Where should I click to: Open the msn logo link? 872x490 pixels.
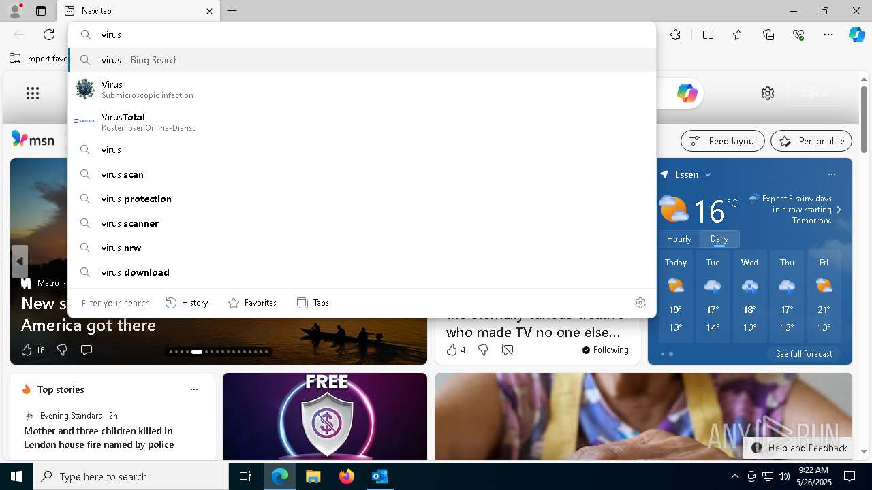[x=33, y=140]
